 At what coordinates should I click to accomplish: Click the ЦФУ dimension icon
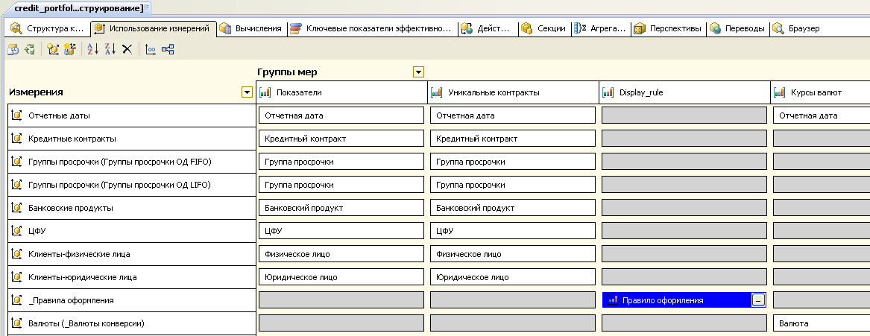[x=16, y=231]
